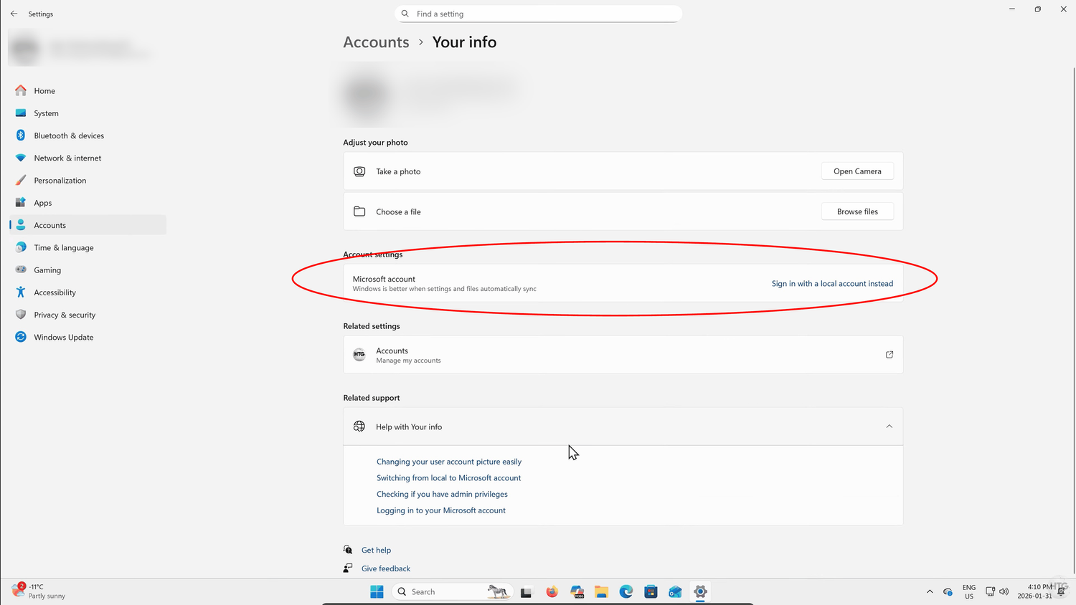Click the Give feedback link
The image size is (1076, 605).
(386, 568)
